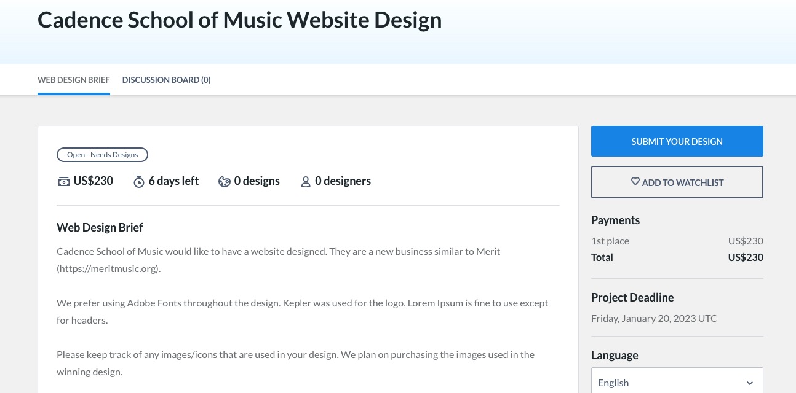Click the Project Deadline heading

[632, 297]
